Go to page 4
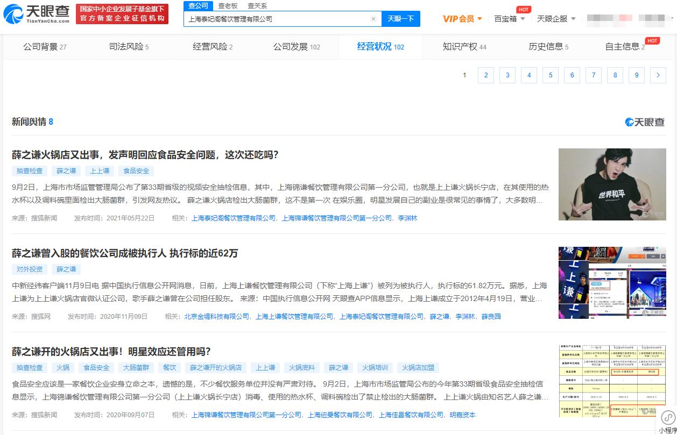This screenshot has width=677, height=435. 529,75
